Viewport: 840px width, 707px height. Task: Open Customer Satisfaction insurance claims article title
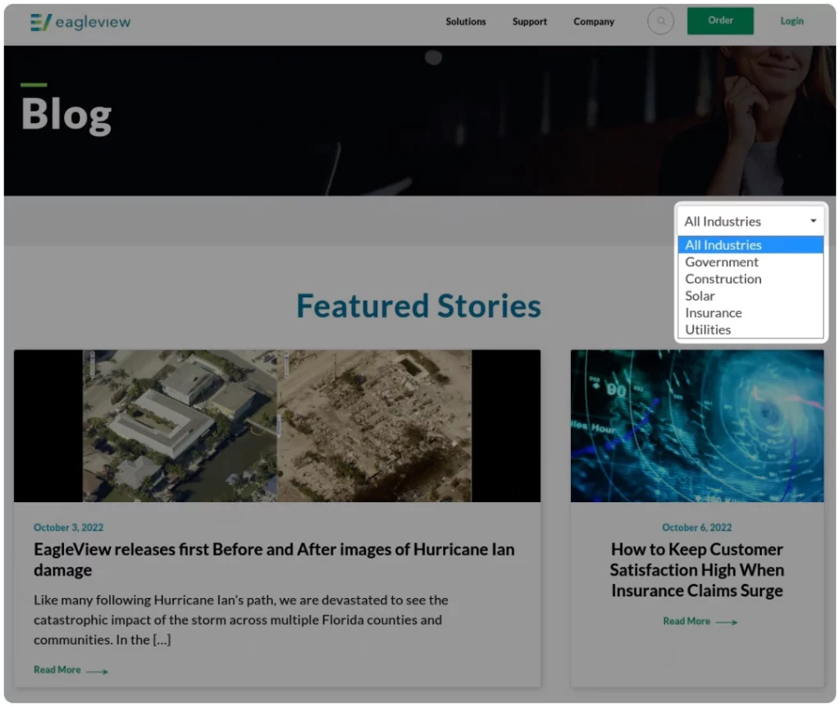pyautogui.click(x=697, y=569)
